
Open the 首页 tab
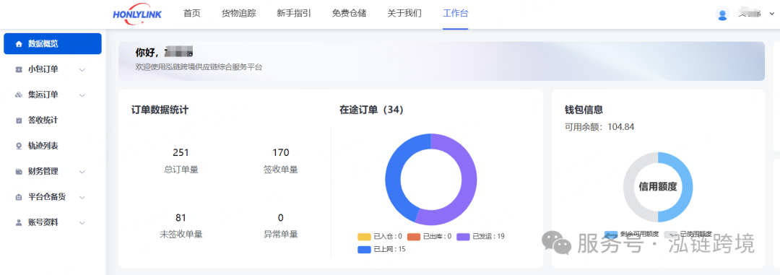coord(191,14)
